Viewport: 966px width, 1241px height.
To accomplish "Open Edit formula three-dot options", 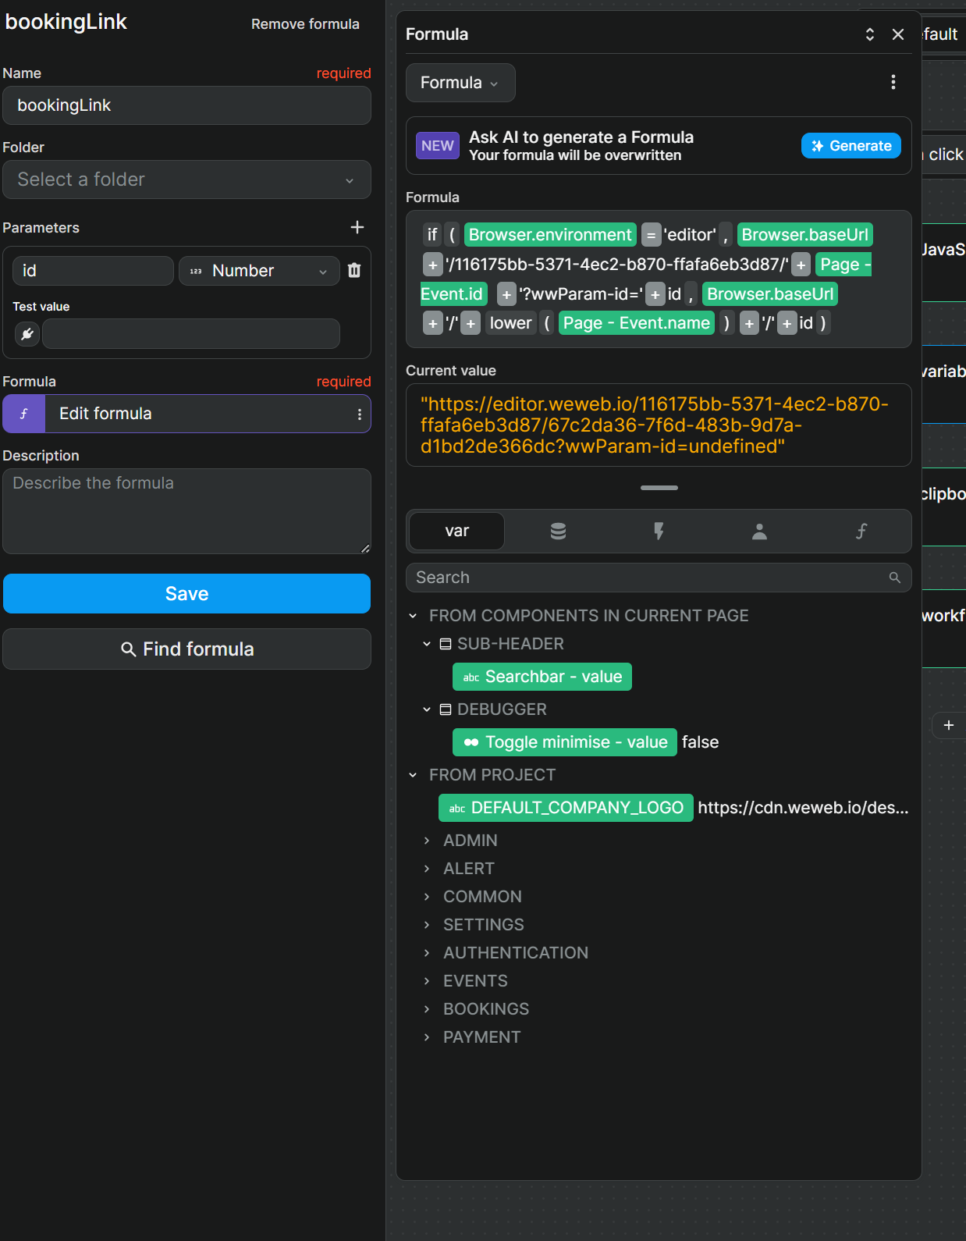I will (360, 414).
